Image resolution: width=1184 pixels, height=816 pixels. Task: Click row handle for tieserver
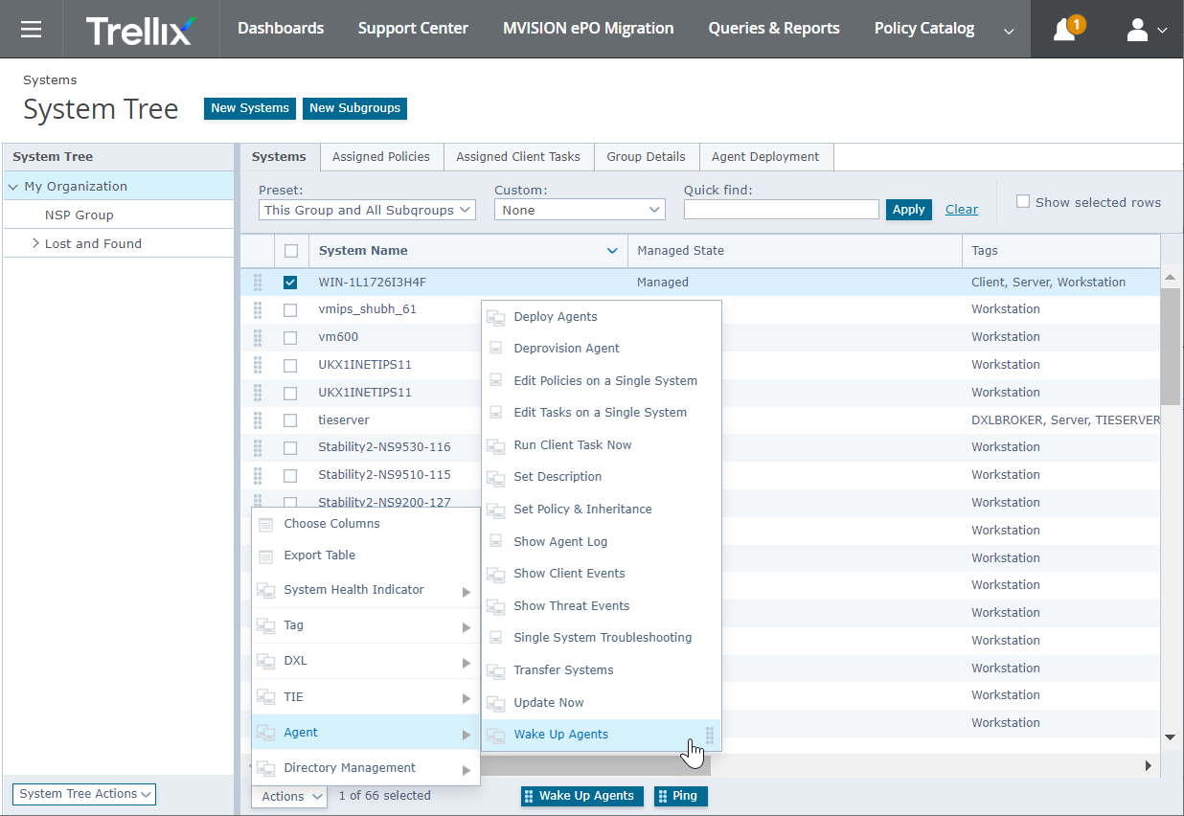[258, 420]
